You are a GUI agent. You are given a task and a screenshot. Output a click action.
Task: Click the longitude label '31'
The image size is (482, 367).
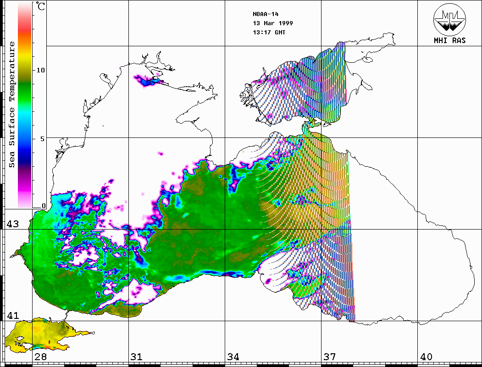point(137,356)
